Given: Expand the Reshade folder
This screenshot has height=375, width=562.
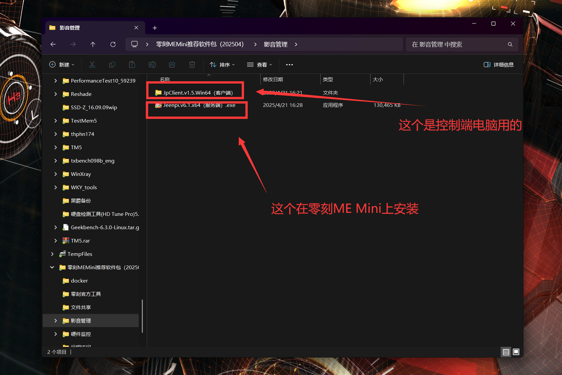Looking at the screenshot, I should (x=56, y=94).
